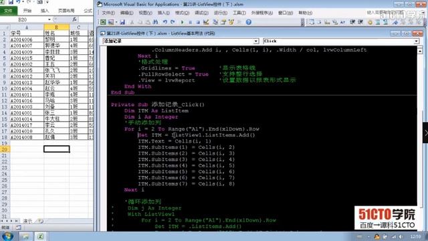Select column A header in Excel
The height and width of the screenshot is (241, 428).
click(27, 27)
